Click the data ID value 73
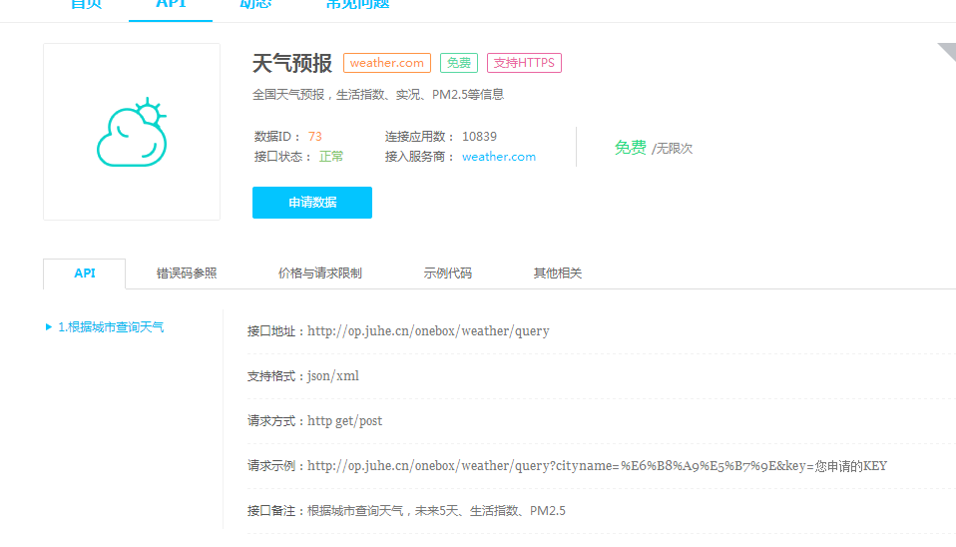This screenshot has width=956, height=547. coord(314,137)
